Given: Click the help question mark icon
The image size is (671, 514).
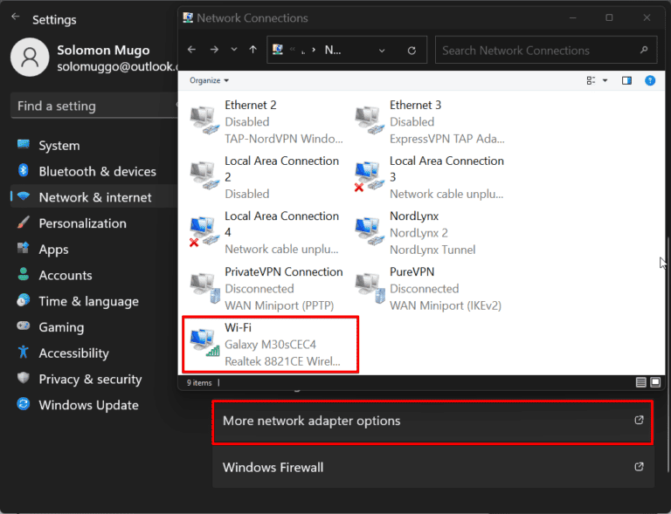Looking at the screenshot, I should (x=650, y=80).
